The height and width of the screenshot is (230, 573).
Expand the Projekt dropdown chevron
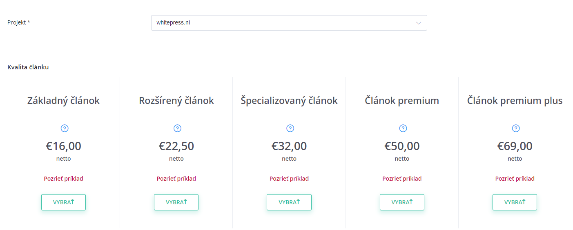tap(418, 23)
